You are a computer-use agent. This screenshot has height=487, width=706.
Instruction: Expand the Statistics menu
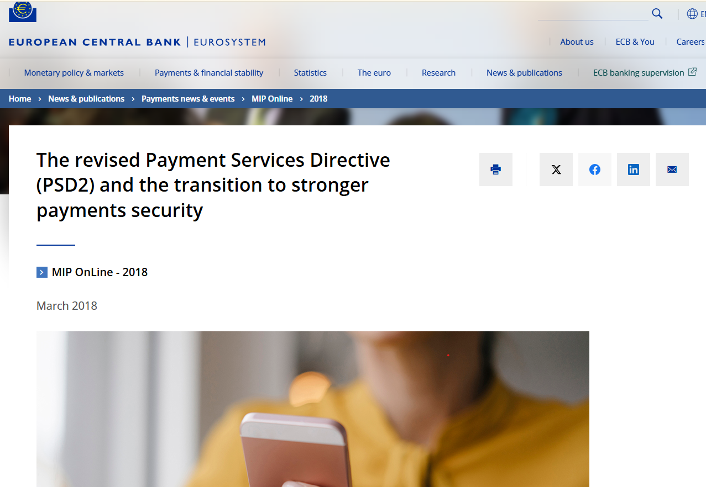[310, 73]
